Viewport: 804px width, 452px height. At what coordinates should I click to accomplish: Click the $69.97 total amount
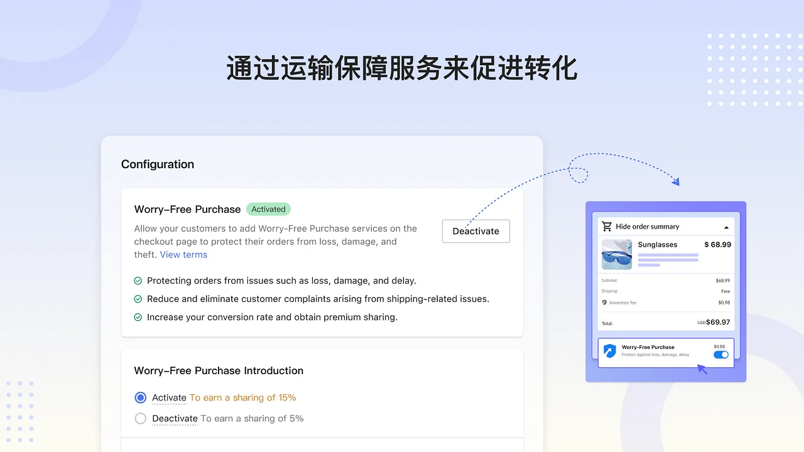tap(718, 322)
